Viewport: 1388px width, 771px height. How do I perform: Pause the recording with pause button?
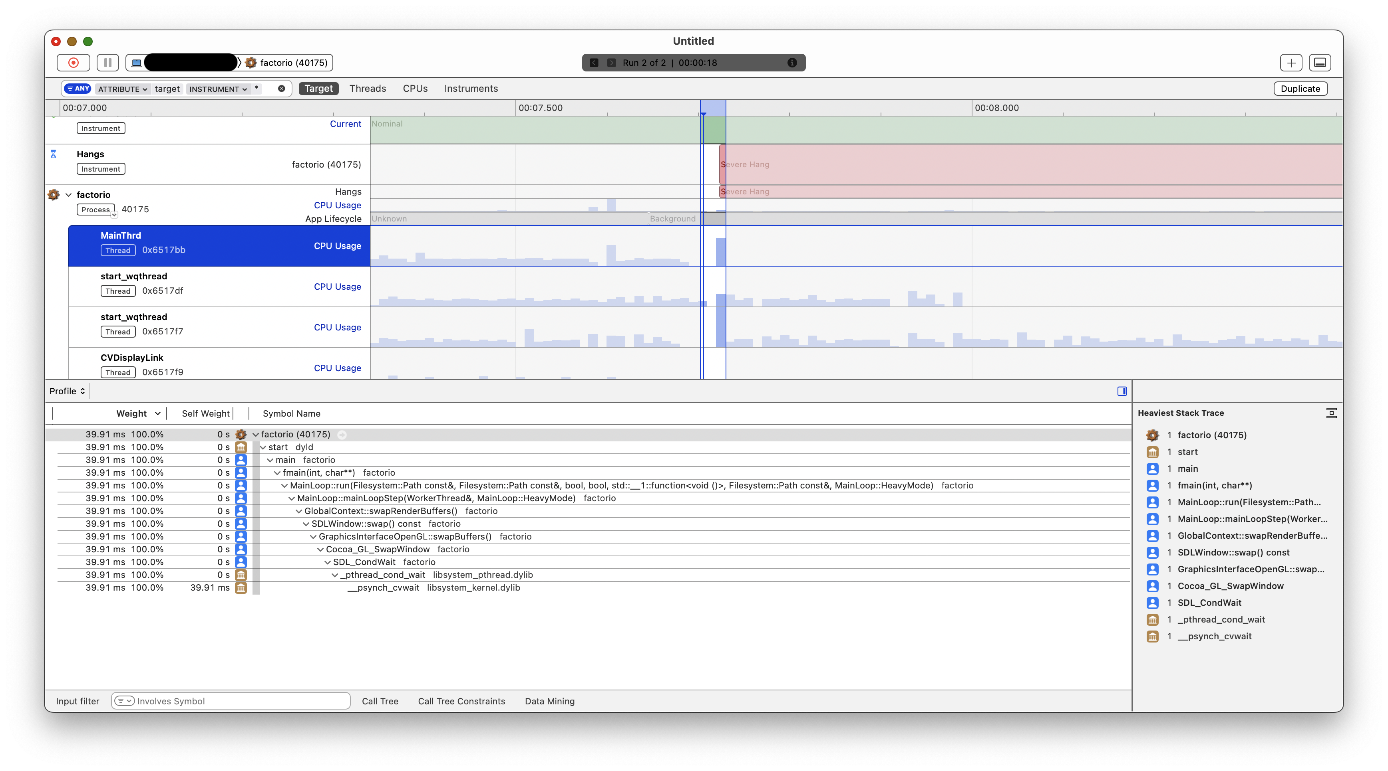pos(108,62)
